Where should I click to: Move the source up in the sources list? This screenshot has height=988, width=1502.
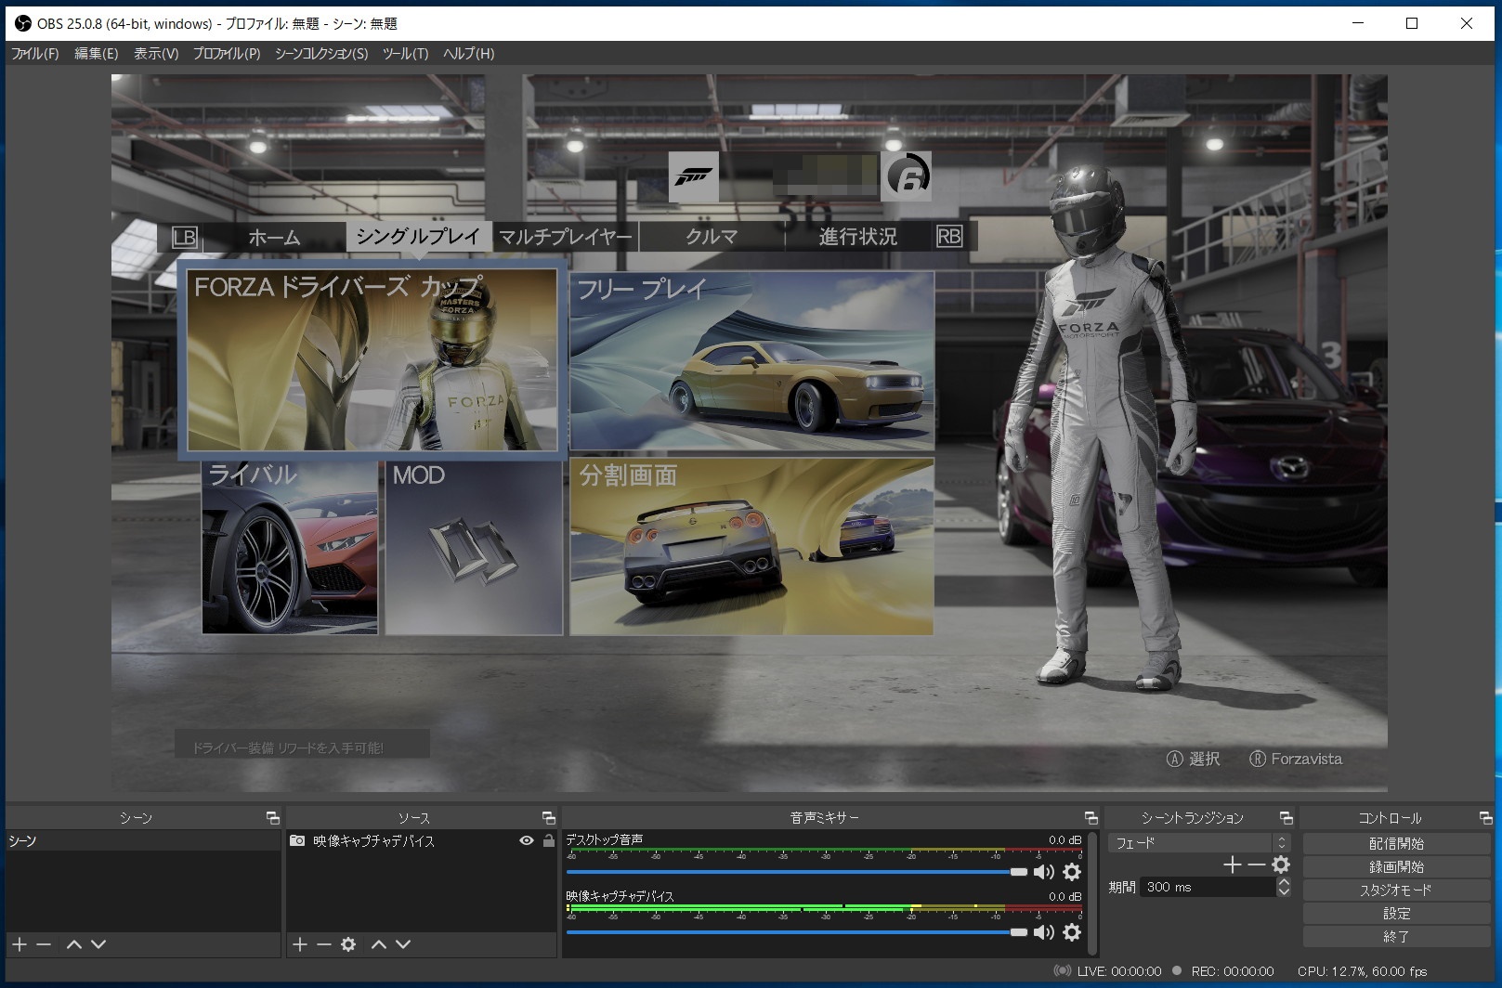point(379,944)
